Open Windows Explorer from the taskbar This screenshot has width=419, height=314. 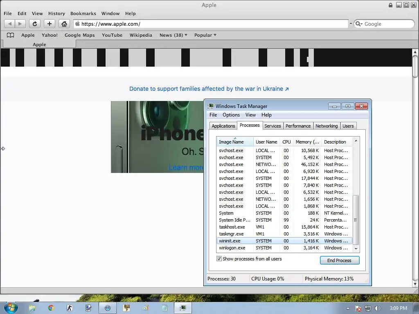(32, 308)
